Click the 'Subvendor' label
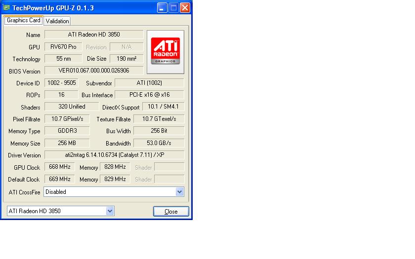The image size is (415, 259). pyautogui.click(x=99, y=83)
